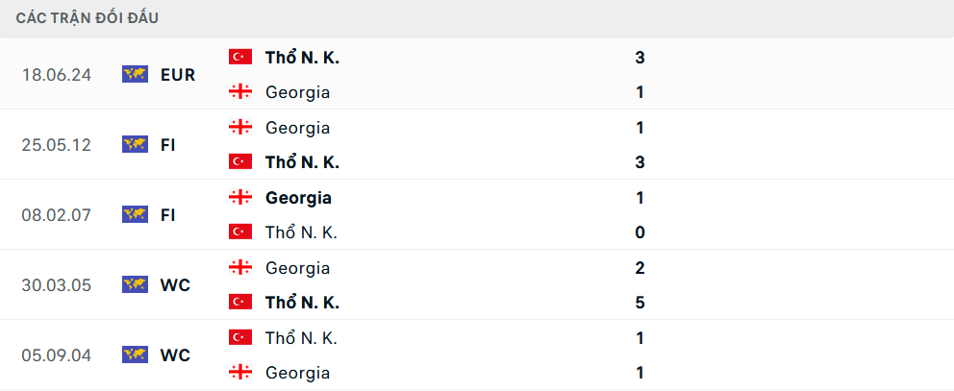Click the Turkey flag in the 05.09.04 match
The width and height of the screenshot is (954, 391).
pos(239,338)
